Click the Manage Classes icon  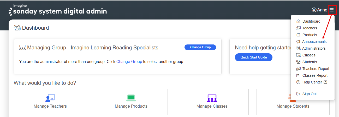212,98
